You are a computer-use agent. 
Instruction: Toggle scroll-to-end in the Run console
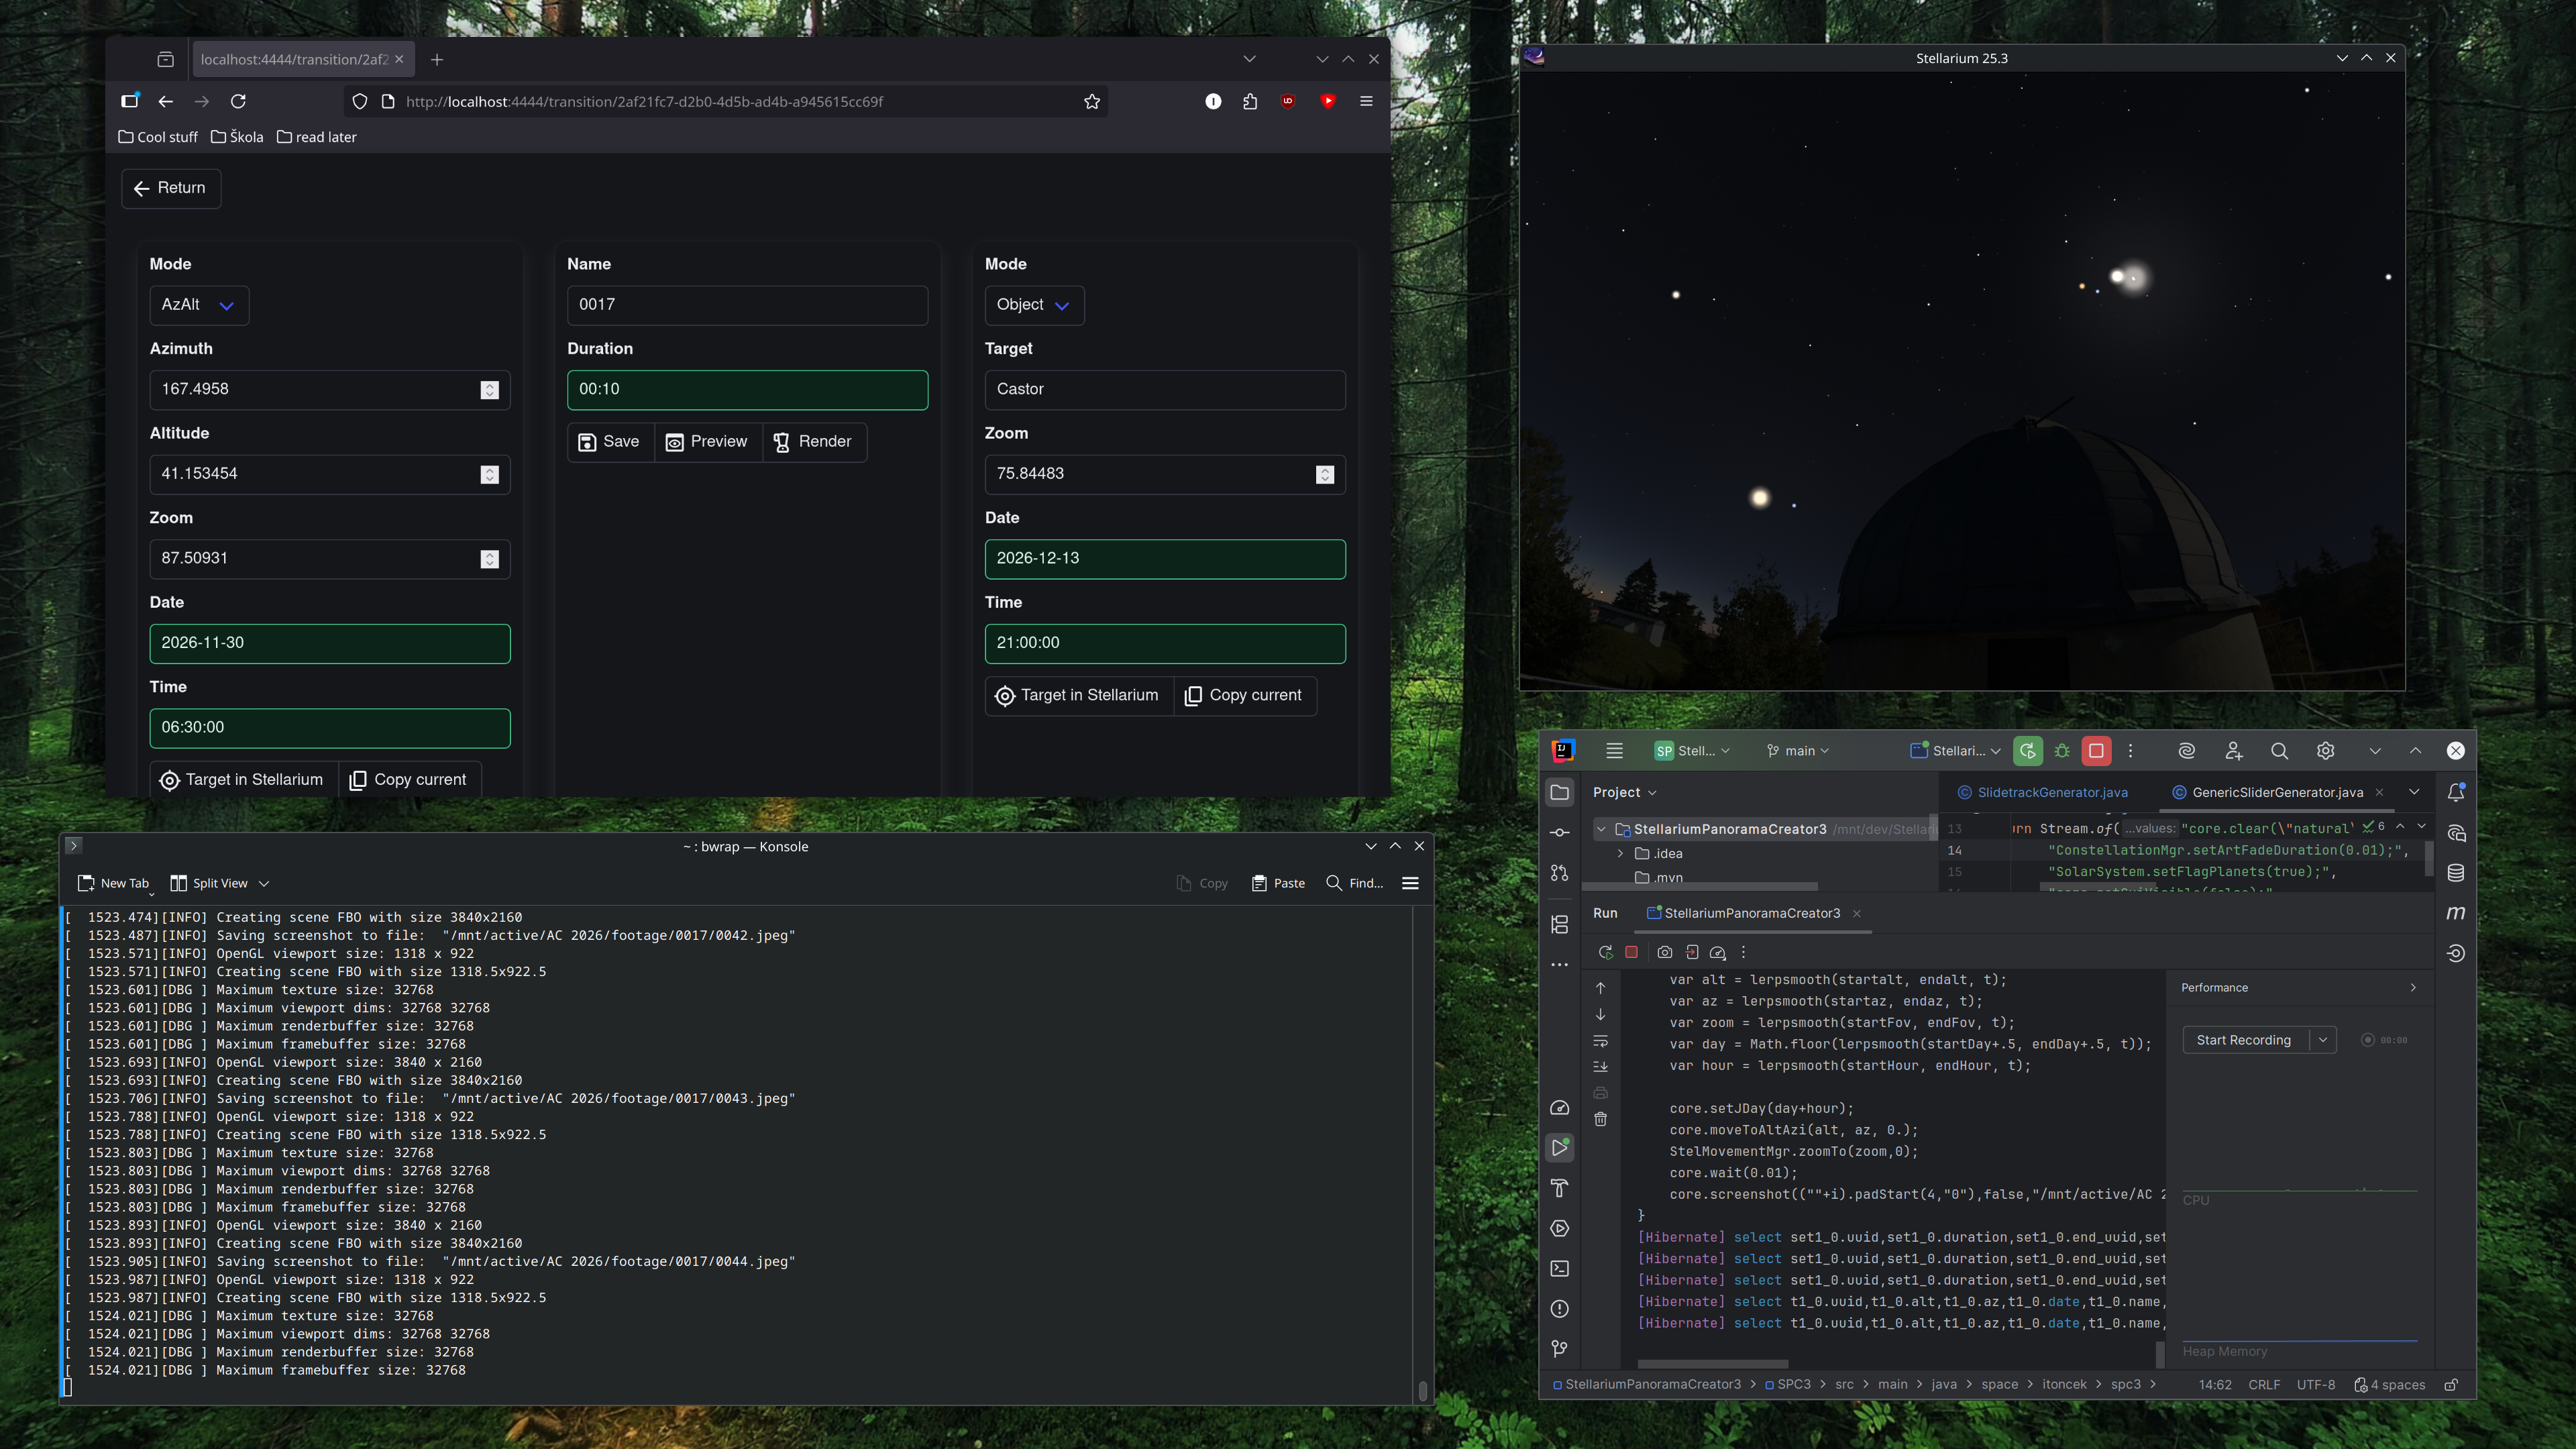point(1600,1066)
